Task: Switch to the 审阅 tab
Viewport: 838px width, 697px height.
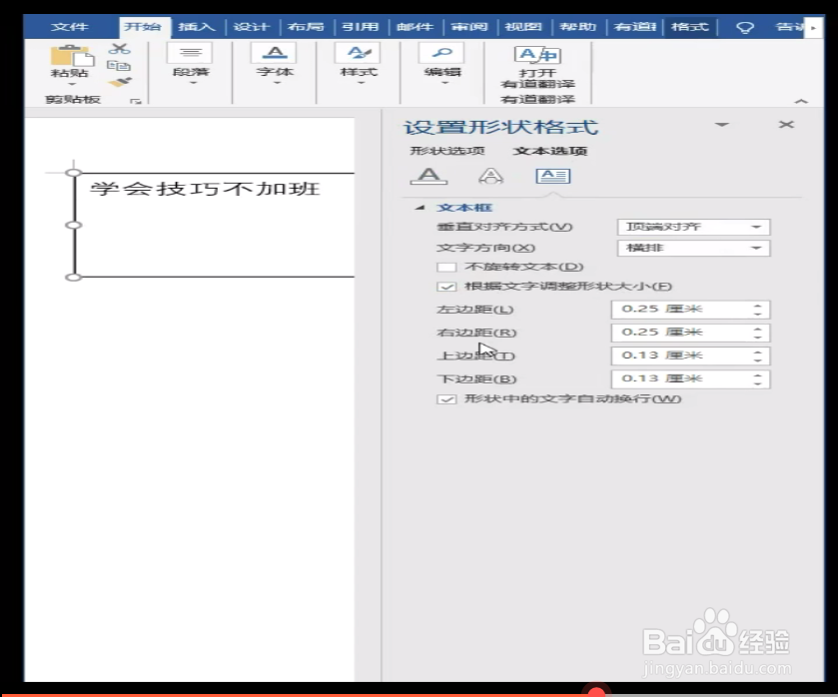Action: [x=469, y=27]
